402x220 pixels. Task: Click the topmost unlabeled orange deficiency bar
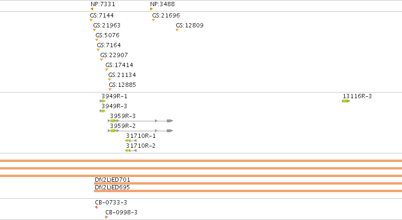[201, 161]
